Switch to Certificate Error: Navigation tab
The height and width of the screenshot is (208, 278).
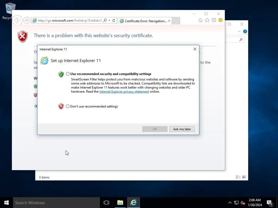[x=144, y=21]
